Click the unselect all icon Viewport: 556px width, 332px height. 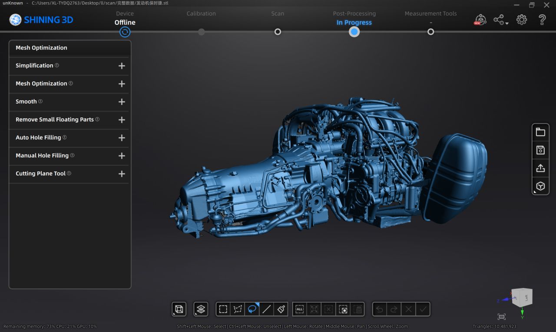(329, 309)
